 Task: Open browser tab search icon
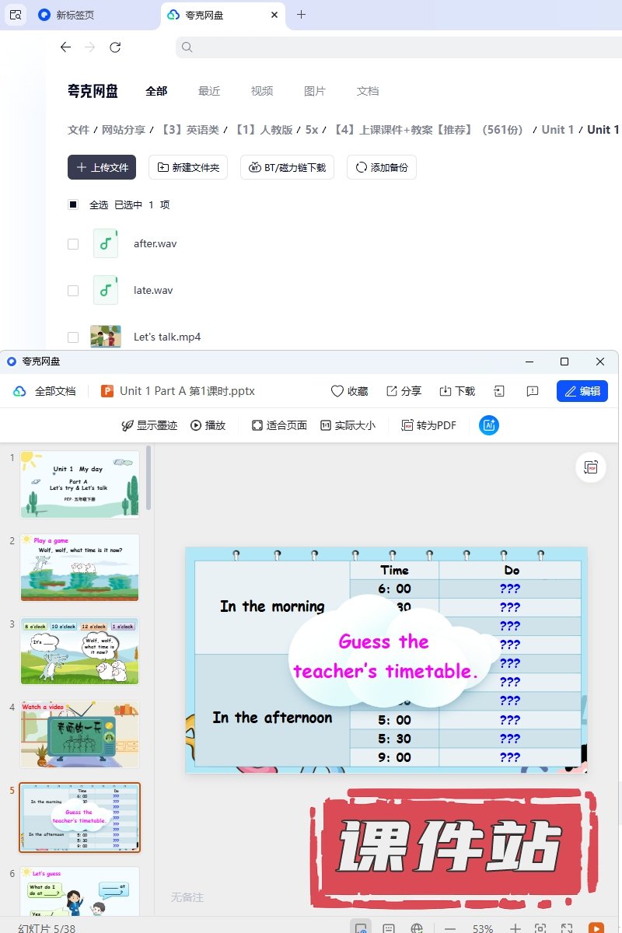[16, 15]
